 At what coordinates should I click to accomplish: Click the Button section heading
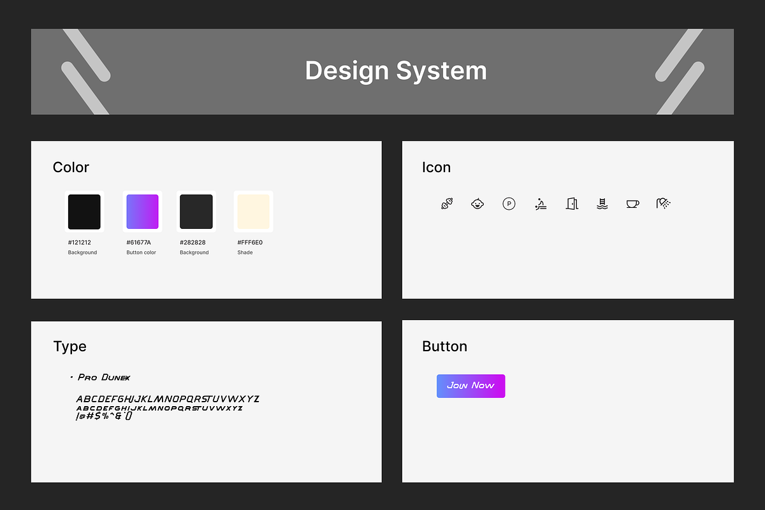444,347
